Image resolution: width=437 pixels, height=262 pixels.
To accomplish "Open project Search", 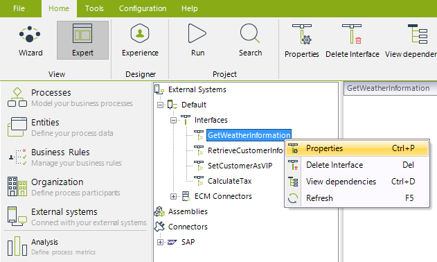I will pos(250,40).
